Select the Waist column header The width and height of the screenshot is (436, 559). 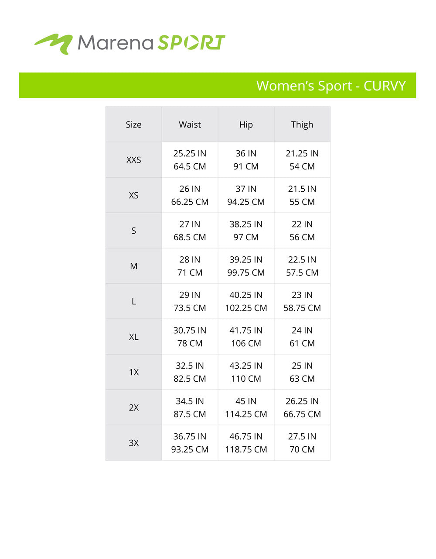click(190, 124)
